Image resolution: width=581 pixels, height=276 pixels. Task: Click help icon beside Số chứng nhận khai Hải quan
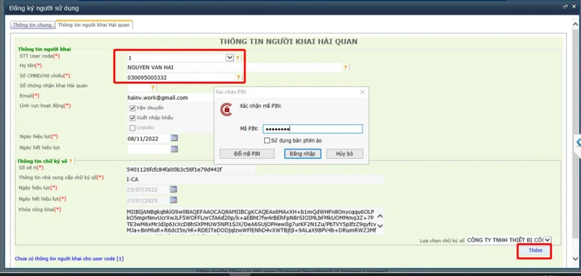152,88
